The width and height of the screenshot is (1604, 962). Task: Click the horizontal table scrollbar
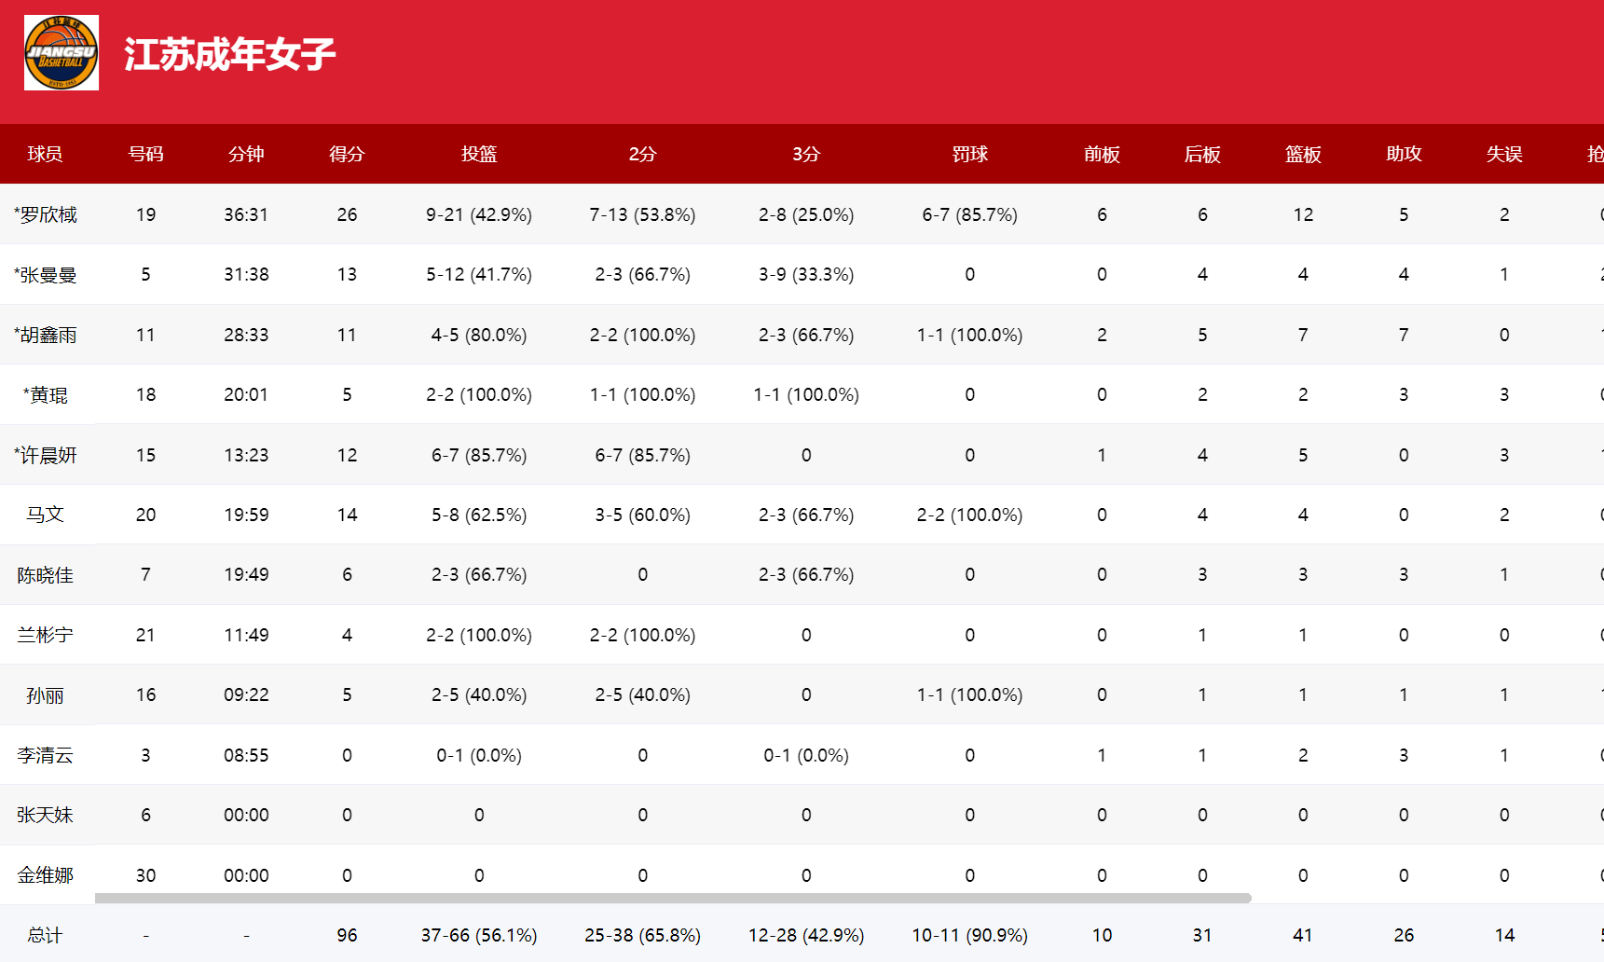pos(672,899)
